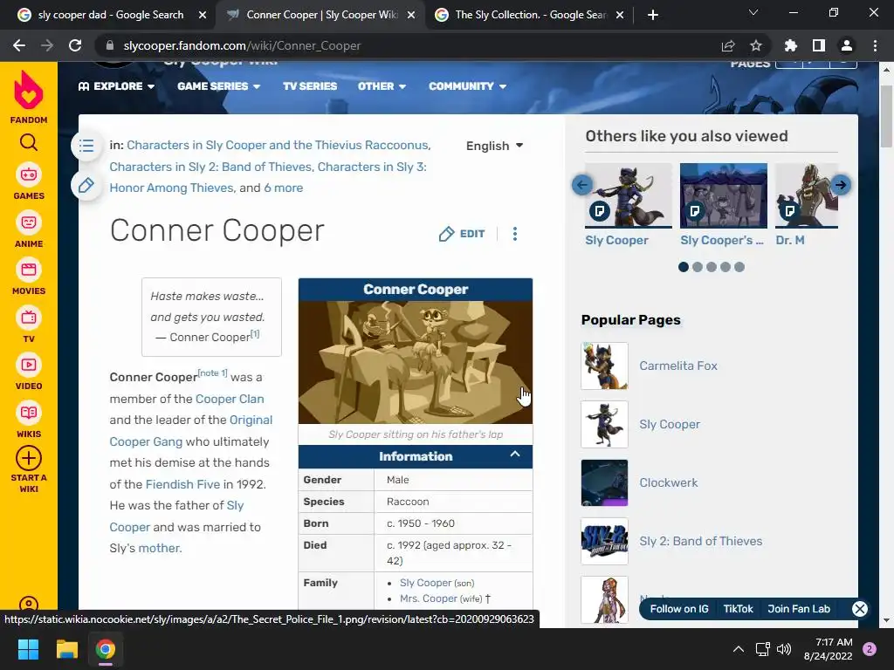Share this page icon in address bar
The height and width of the screenshot is (670, 894).
point(728,45)
